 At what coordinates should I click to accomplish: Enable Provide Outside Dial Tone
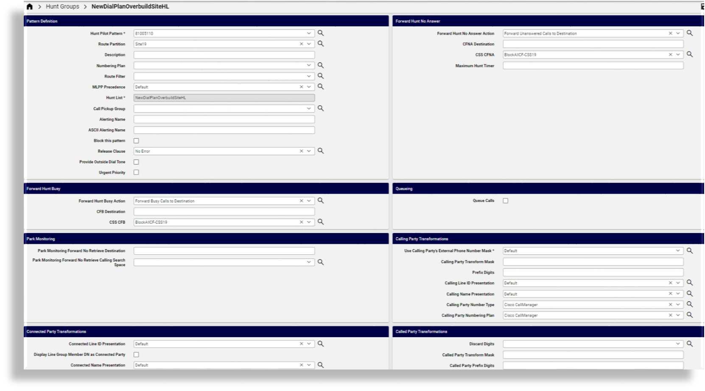136,162
